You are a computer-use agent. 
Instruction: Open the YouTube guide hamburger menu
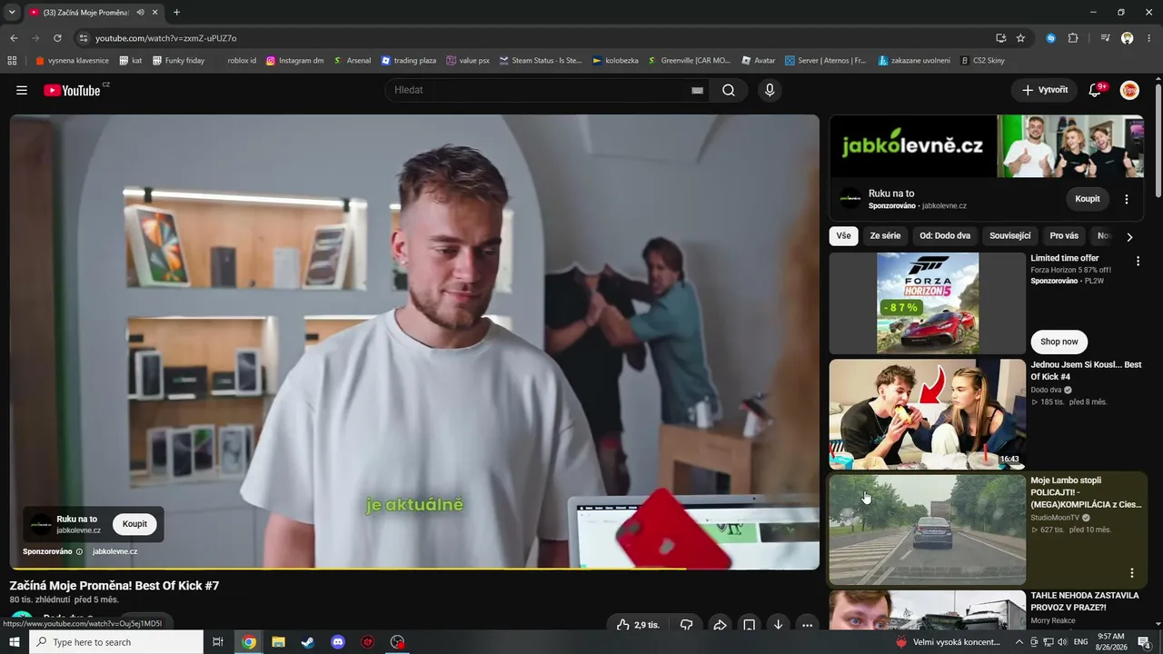[x=22, y=90]
